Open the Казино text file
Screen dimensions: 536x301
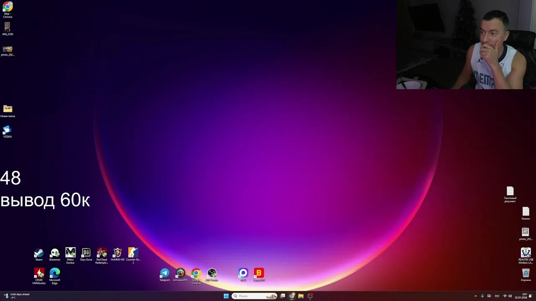point(526,214)
